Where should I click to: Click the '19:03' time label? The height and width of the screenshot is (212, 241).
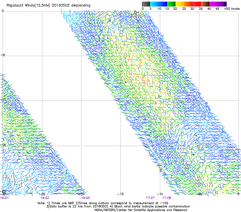tap(85, 198)
